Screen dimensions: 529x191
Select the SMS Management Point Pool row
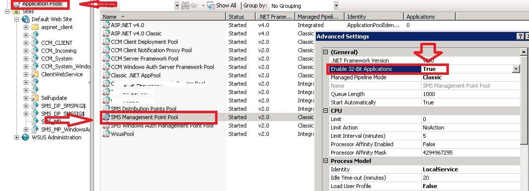[x=208, y=117]
